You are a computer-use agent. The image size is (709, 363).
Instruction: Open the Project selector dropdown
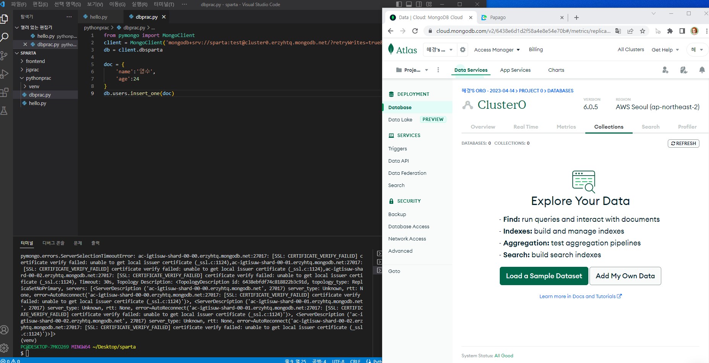[x=412, y=70]
